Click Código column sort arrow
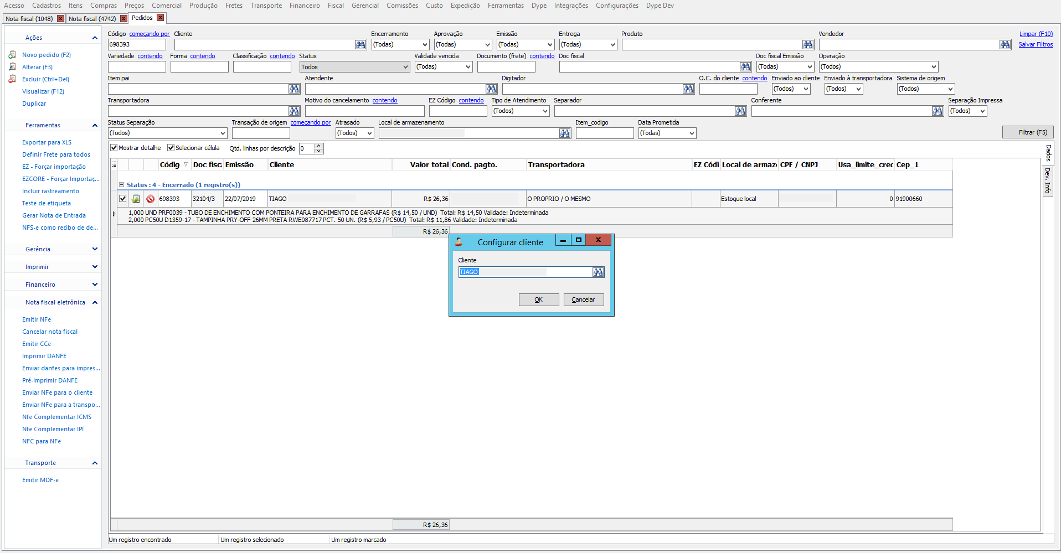 186,164
